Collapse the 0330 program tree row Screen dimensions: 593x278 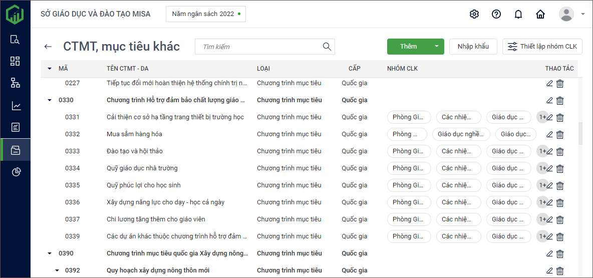coord(50,100)
